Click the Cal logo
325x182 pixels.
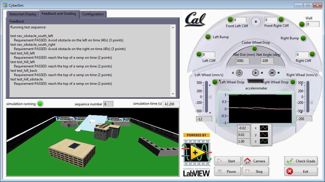click(x=196, y=20)
